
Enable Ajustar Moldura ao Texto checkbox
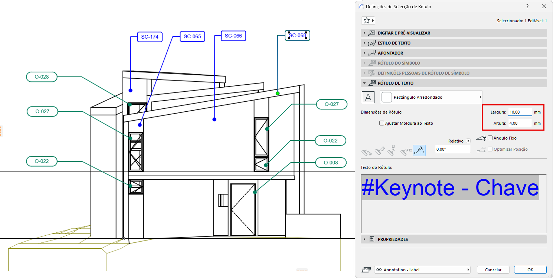382,123
